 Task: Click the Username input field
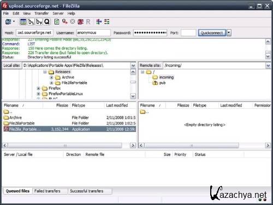[x=93, y=33]
